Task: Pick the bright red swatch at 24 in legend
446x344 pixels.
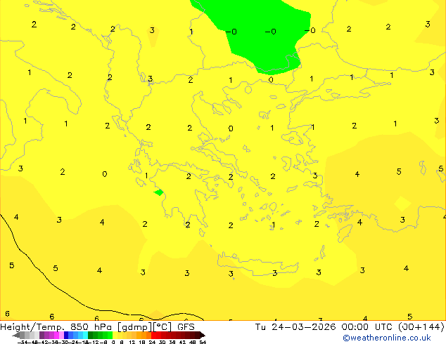Action: (x=153, y=335)
